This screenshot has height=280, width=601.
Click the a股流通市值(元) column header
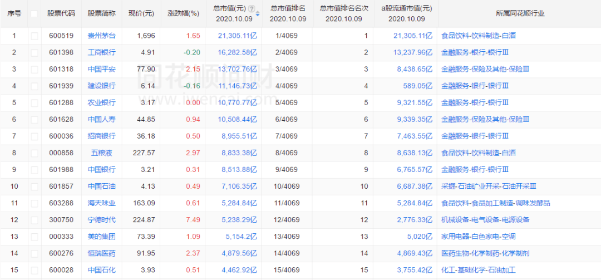[406, 8]
